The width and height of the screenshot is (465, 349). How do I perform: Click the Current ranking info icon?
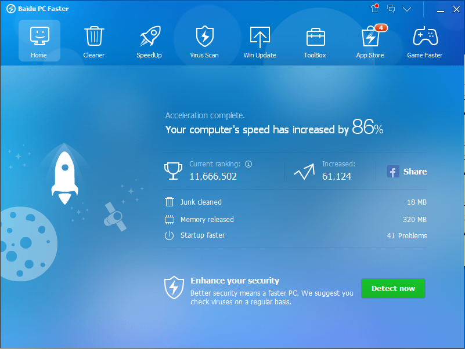point(248,164)
